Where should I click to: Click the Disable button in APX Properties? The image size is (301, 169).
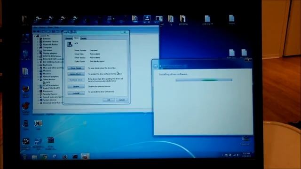[x=76, y=86]
